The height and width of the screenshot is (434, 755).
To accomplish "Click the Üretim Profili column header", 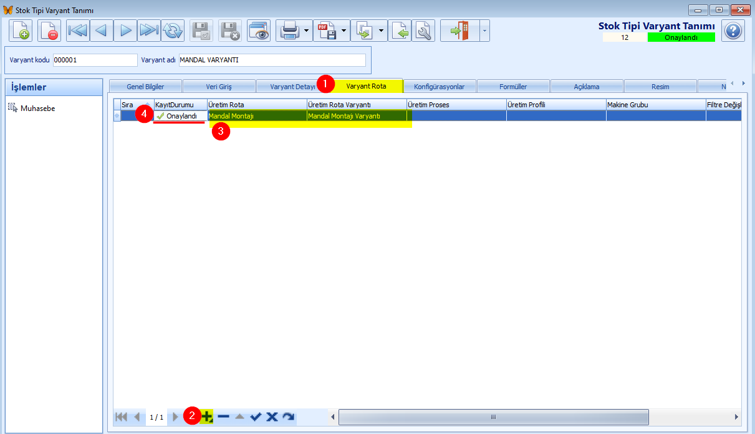I will [x=556, y=104].
